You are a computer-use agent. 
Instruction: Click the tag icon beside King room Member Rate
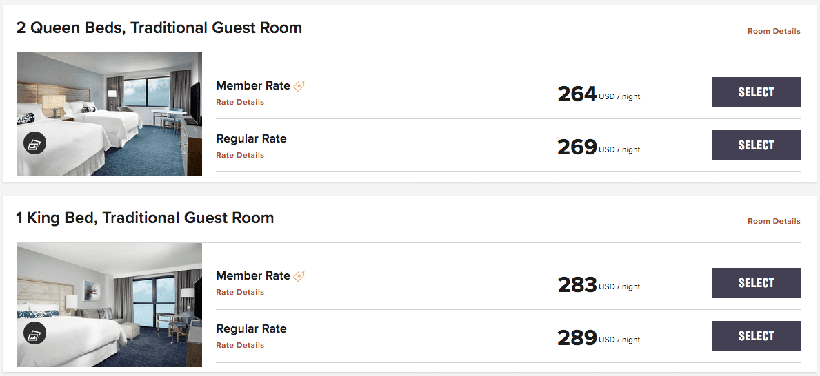[299, 275]
